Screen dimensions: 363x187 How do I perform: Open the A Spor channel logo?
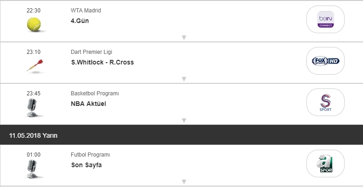[x=325, y=164]
